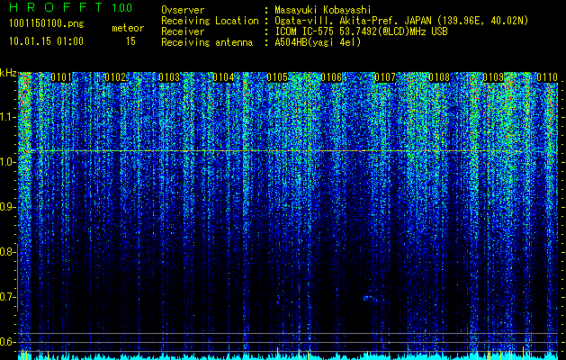Click the kHz axis unit label
The width and height of the screenshot is (566, 360).
[8, 73]
